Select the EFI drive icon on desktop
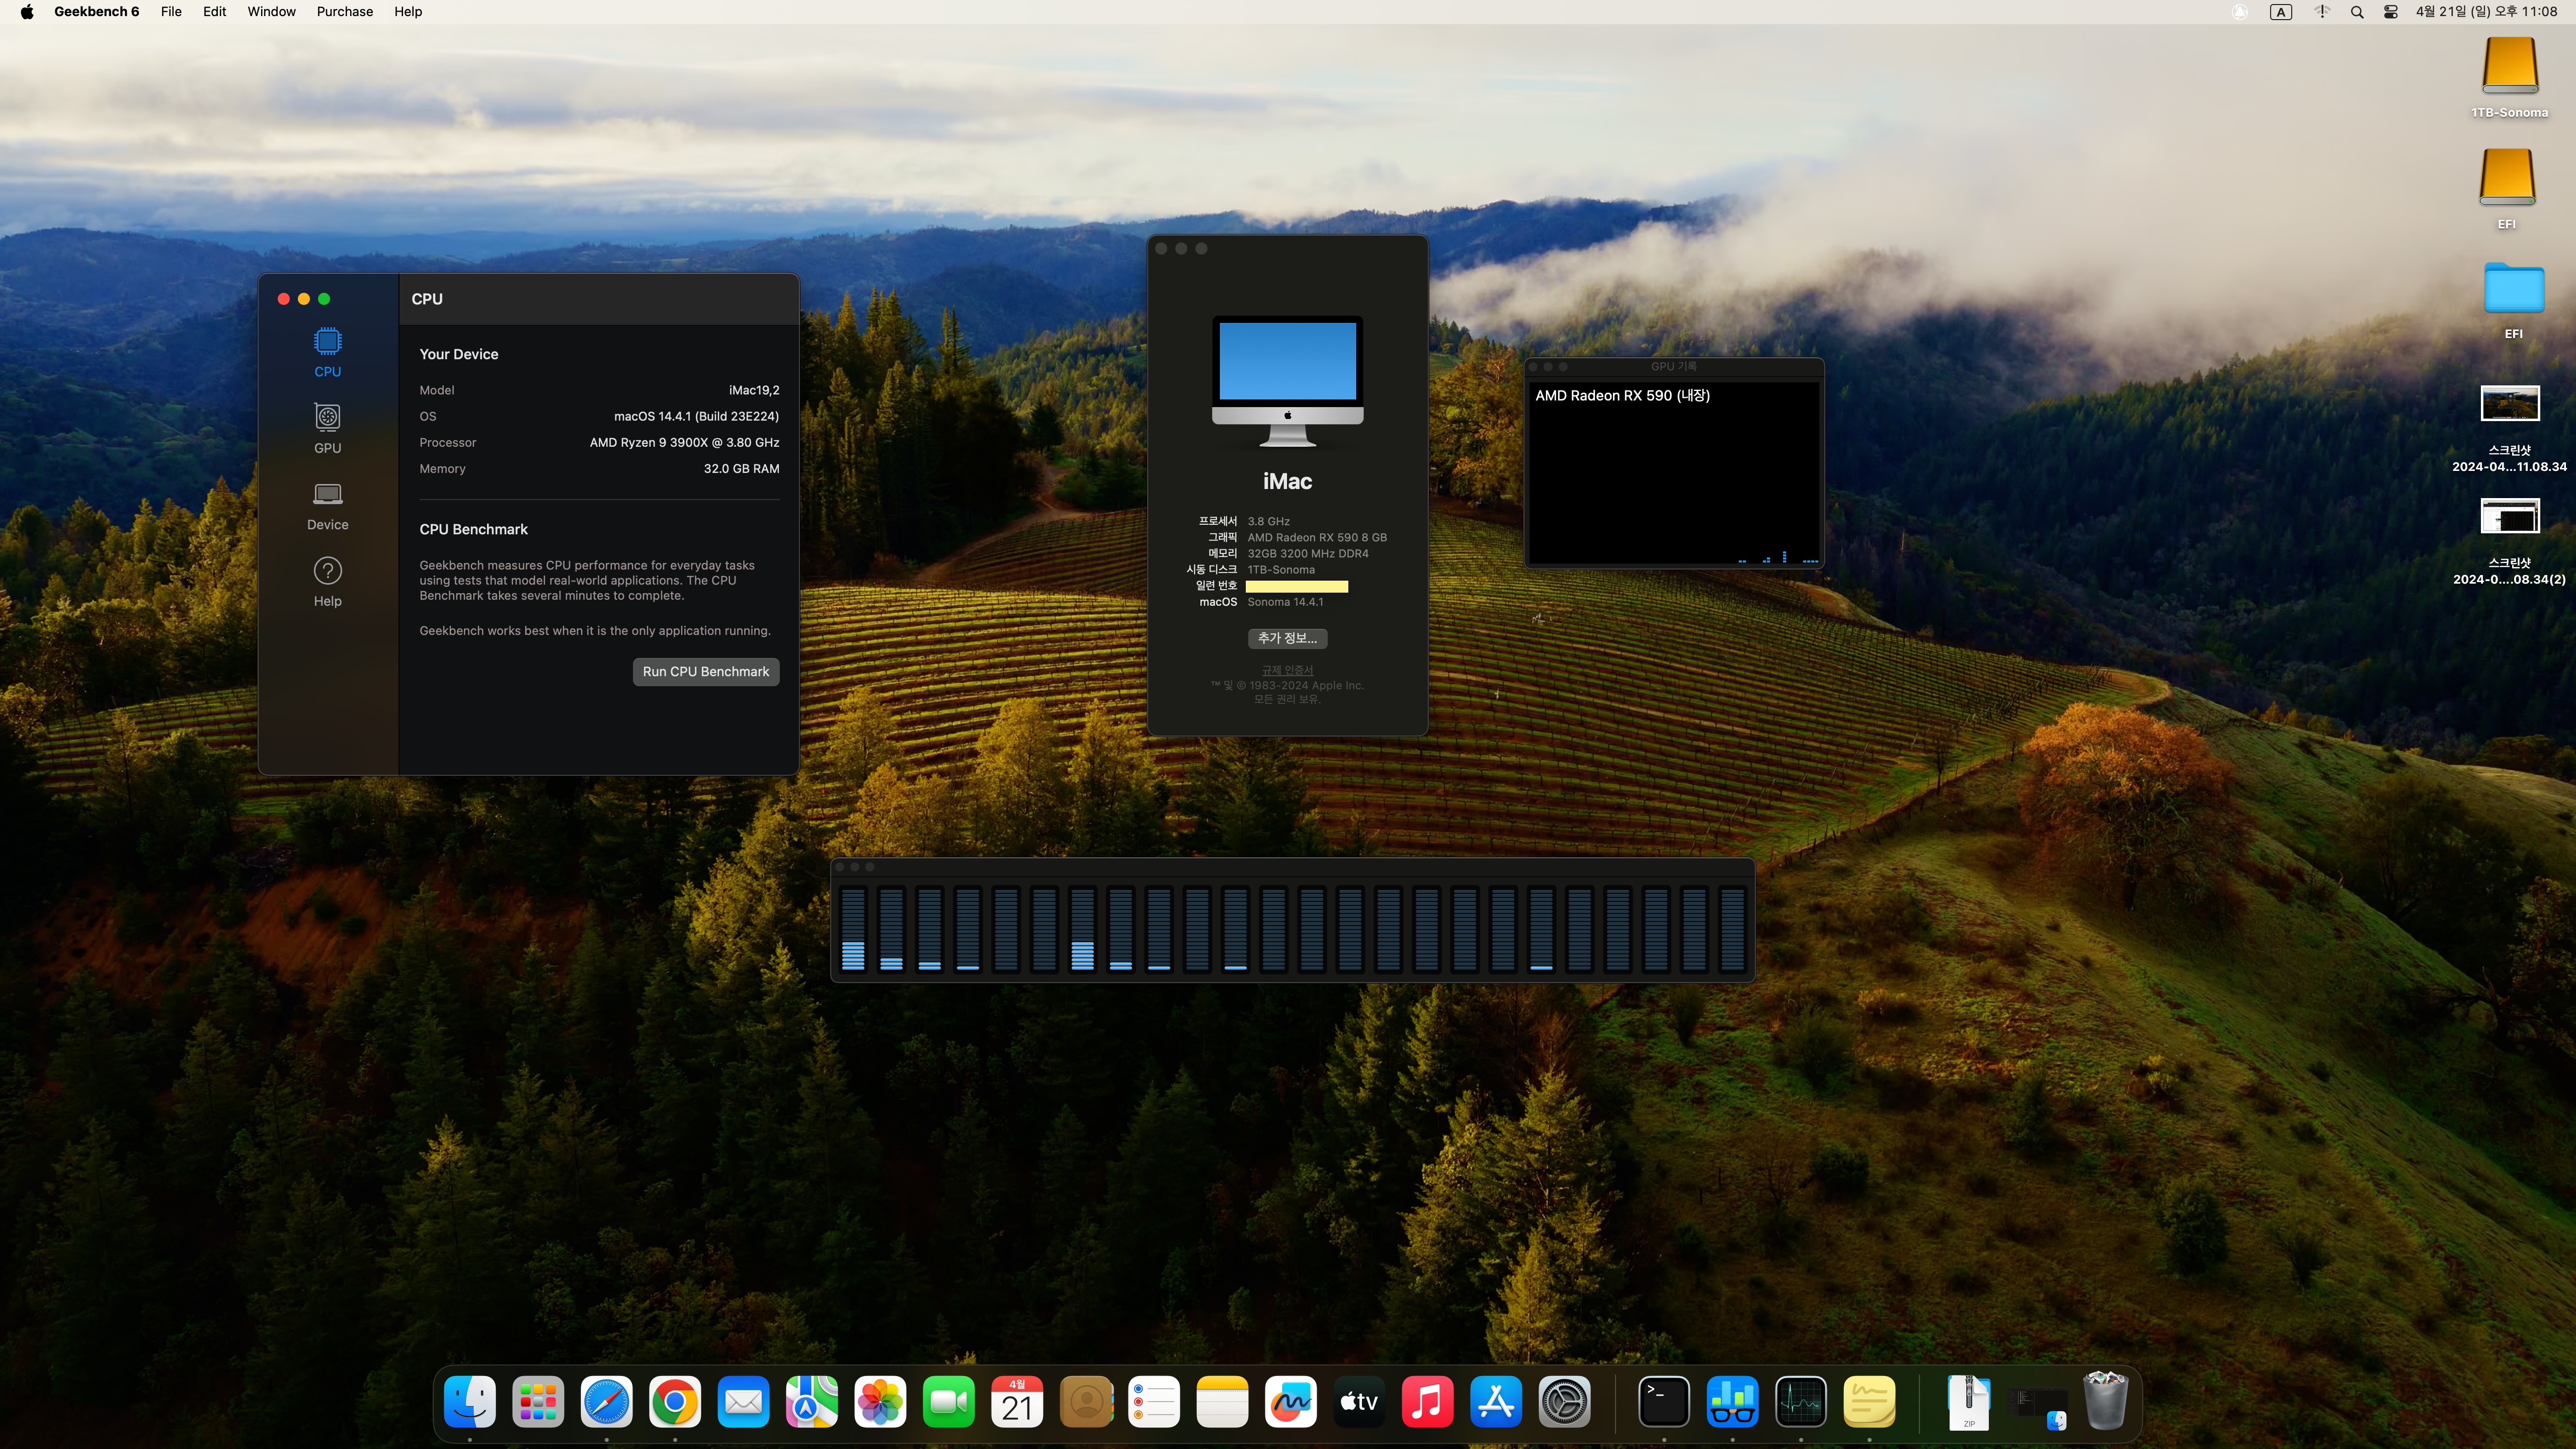 (2507, 189)
